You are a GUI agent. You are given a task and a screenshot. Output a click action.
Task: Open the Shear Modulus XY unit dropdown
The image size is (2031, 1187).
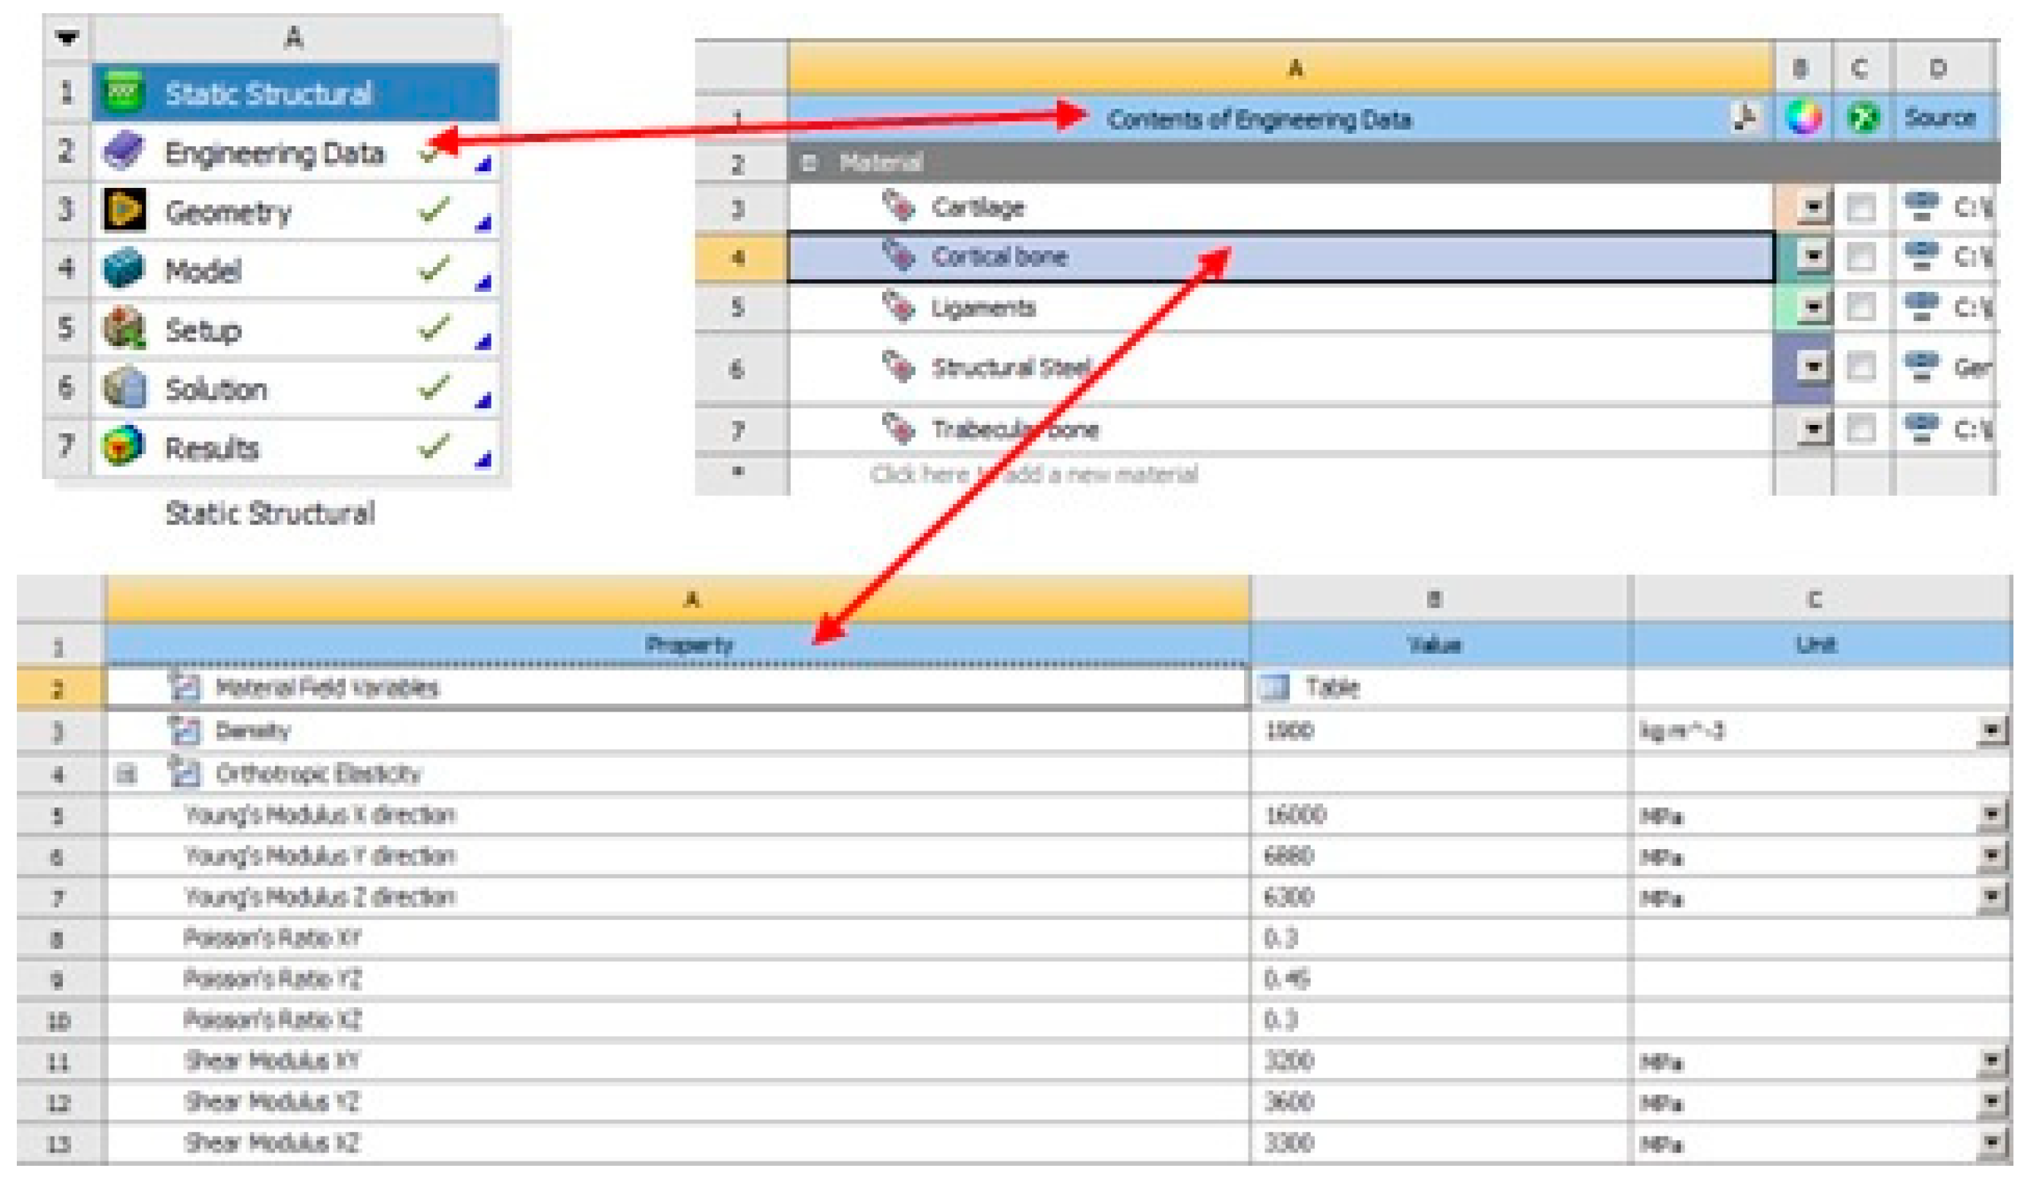pyautogui.click(x=1991, y=1061)
